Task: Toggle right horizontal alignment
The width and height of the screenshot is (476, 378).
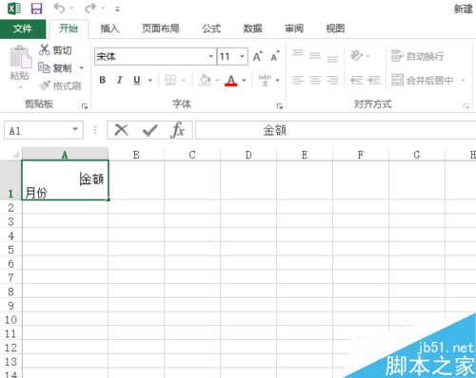Action: [332, 80]
